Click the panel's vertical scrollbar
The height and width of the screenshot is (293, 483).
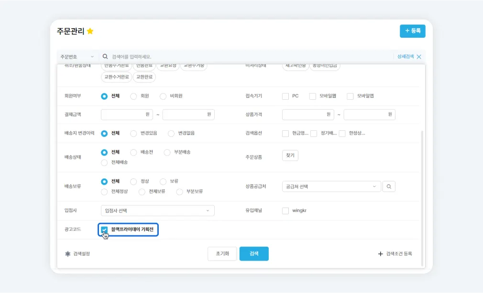point(422,199)
